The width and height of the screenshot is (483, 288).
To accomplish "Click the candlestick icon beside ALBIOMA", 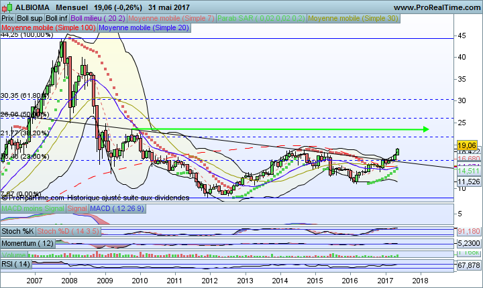I will pos(7,7).
